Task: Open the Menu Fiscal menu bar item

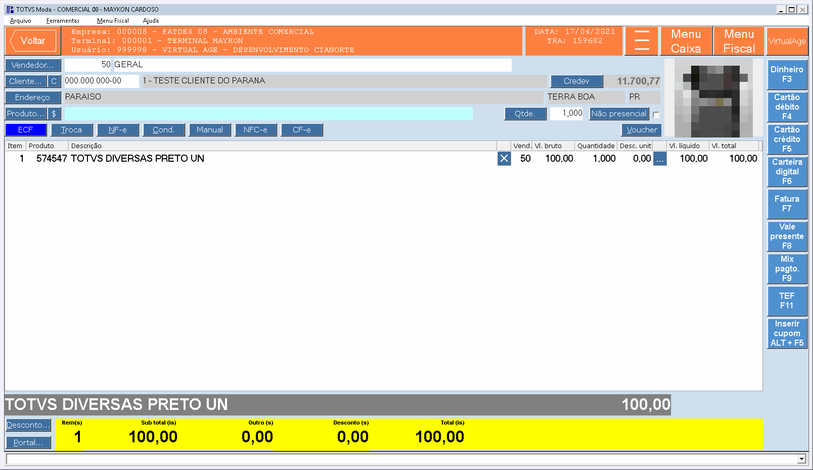Action: click(x=113, y=21)
